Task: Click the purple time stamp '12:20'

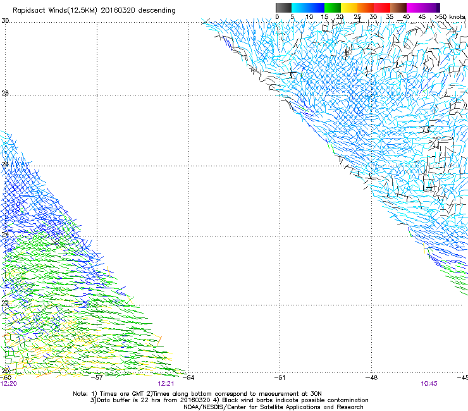Action: [x=9, y=384]
